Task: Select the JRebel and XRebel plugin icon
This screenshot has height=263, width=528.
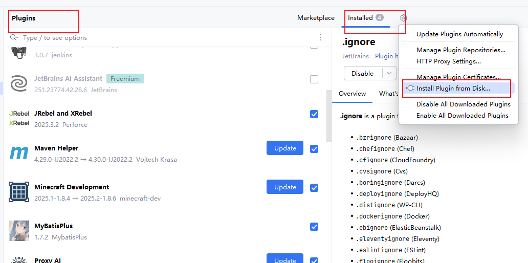Action: [x=19, y=118]
